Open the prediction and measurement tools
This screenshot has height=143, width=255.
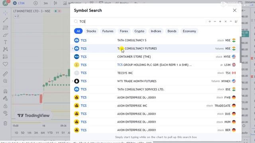coord(5,57)
